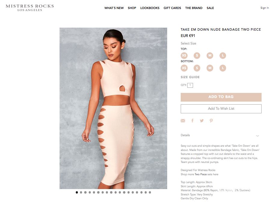Share product on Facebook icon
270x202 pixels.
click(192, 121)
